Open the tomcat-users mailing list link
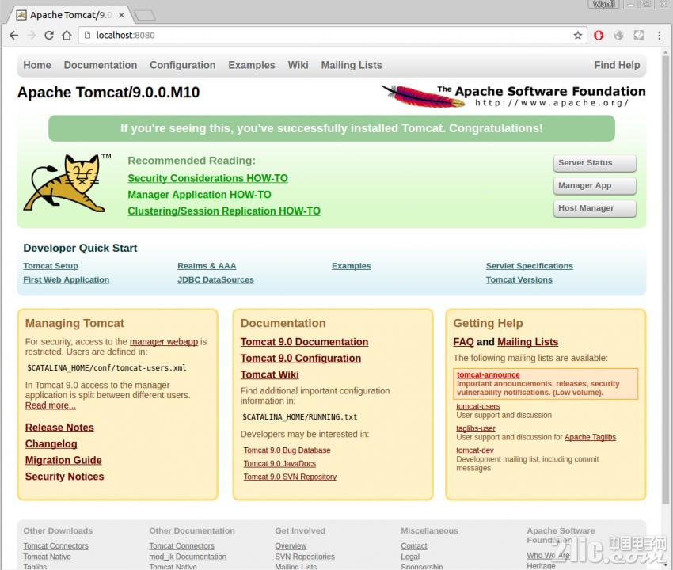The image size is (673, 570). [x=478, y=406]
